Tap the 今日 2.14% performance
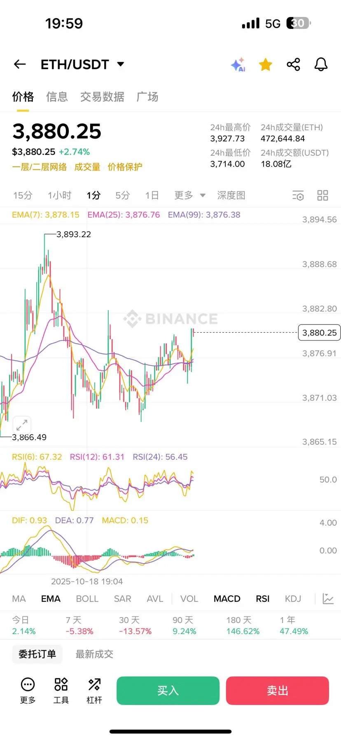 (24, 626)
